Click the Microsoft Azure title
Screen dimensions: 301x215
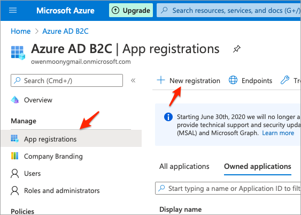[x=65, y=10]
